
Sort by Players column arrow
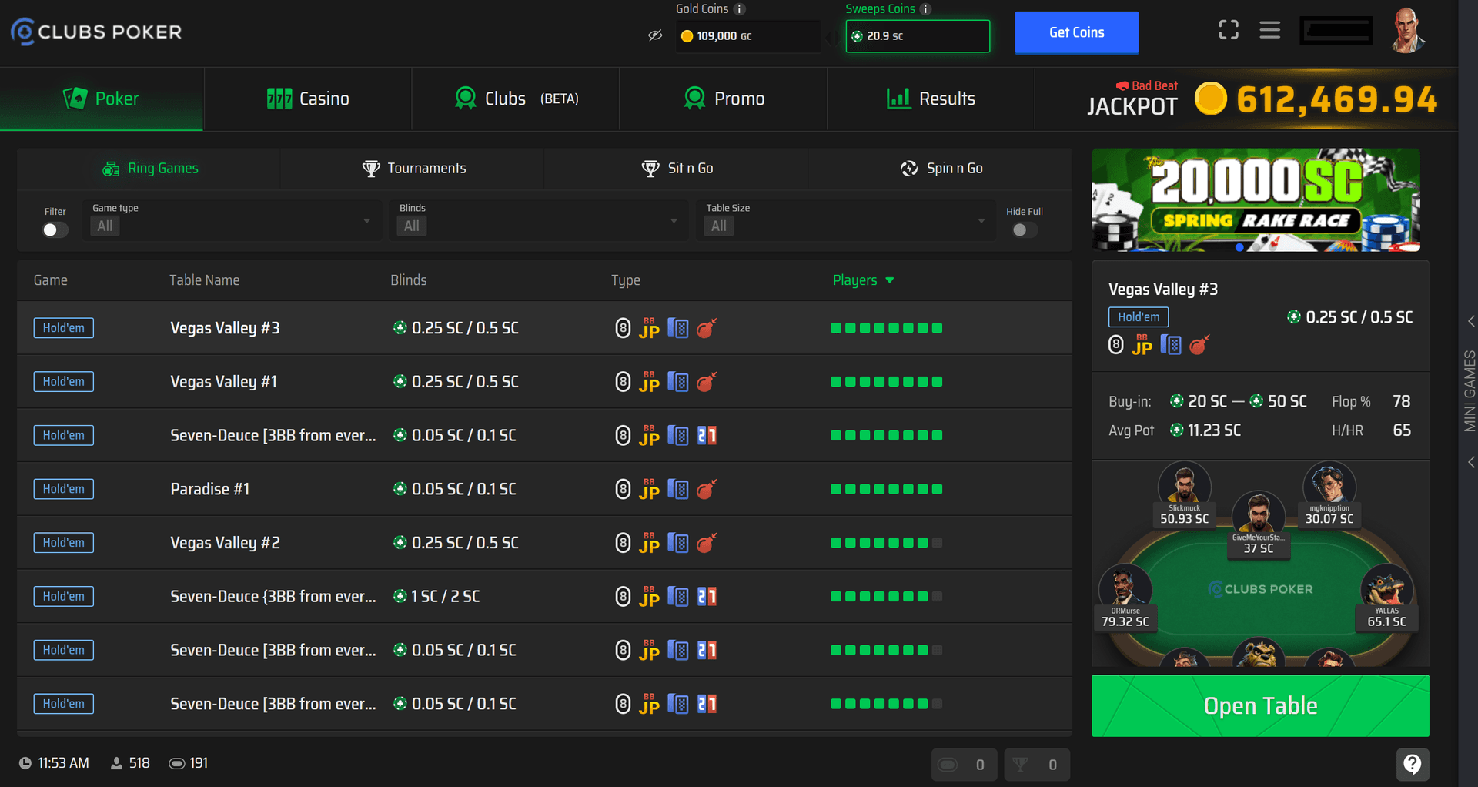890,280
